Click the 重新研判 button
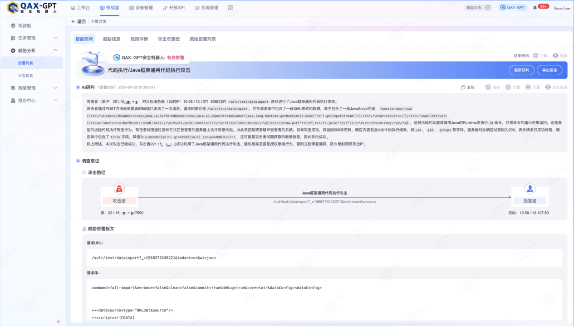 point(521,70)
